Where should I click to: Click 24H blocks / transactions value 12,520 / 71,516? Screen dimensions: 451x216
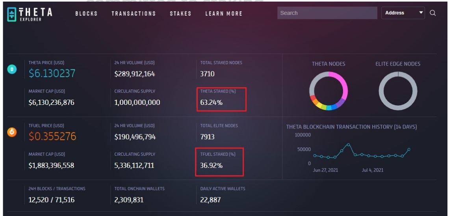point(52,200)
